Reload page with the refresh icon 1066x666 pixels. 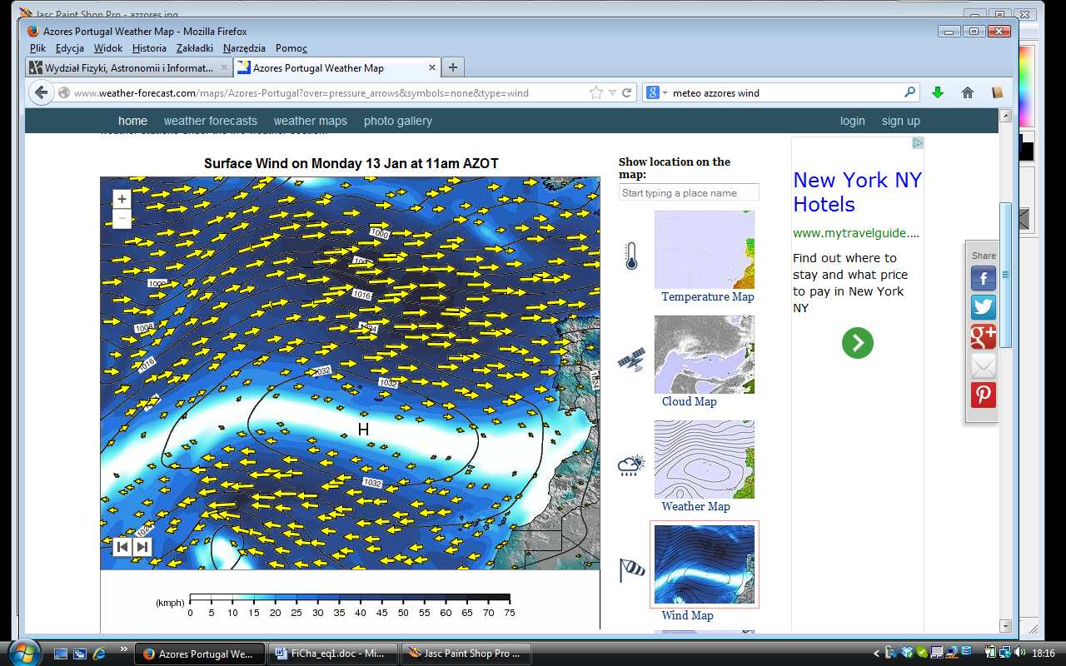click(627, 92)
